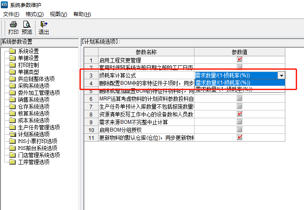The width and height of the screenshot is (304, 210).
Task: Select row number 8 header
Action: click(91, 114)
